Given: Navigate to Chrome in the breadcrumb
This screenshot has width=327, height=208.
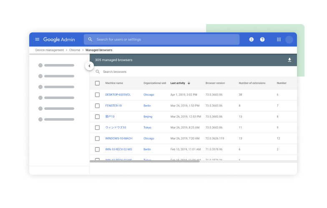Looking at the screenshot, I should click(74, 50).
